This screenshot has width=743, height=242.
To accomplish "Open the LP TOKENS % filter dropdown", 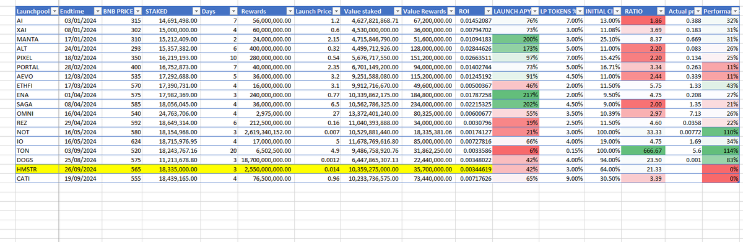I will pos(579,12).
